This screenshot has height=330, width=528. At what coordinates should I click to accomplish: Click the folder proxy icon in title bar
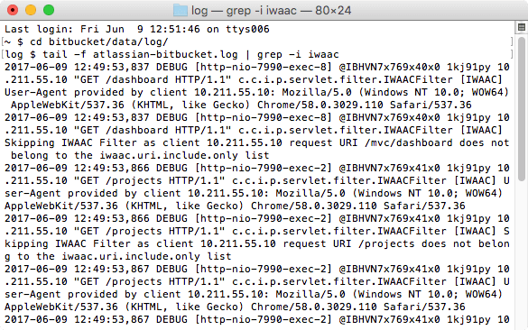pyautogui.click(x=181, y=11)
